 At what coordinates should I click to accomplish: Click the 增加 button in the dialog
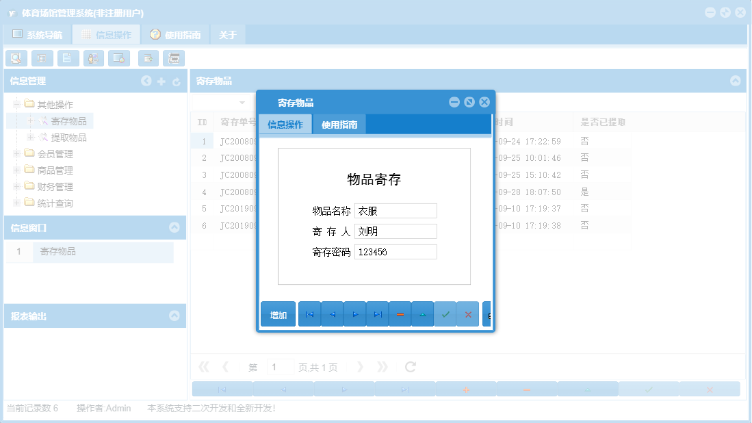coord(278,314)
